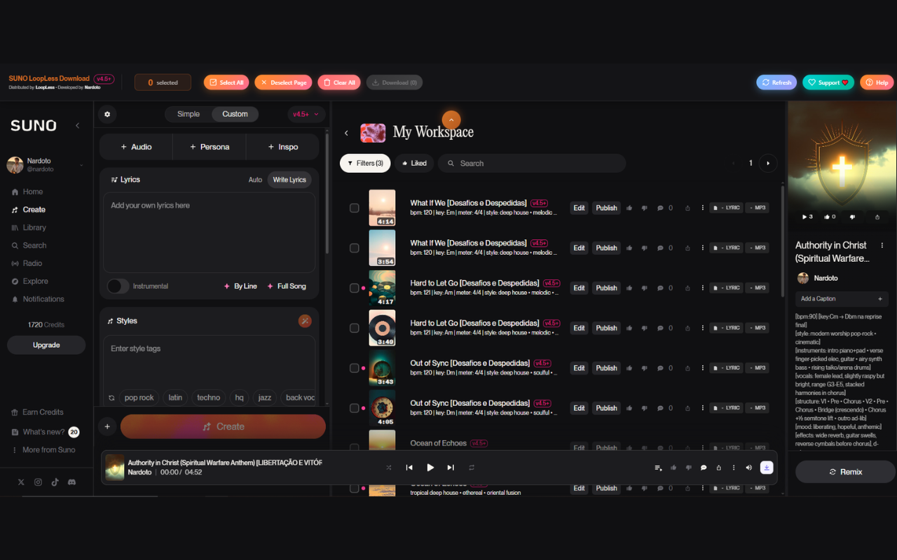Click the Styles magic wand icon
The image size is (897, 560).
point(305,321)
